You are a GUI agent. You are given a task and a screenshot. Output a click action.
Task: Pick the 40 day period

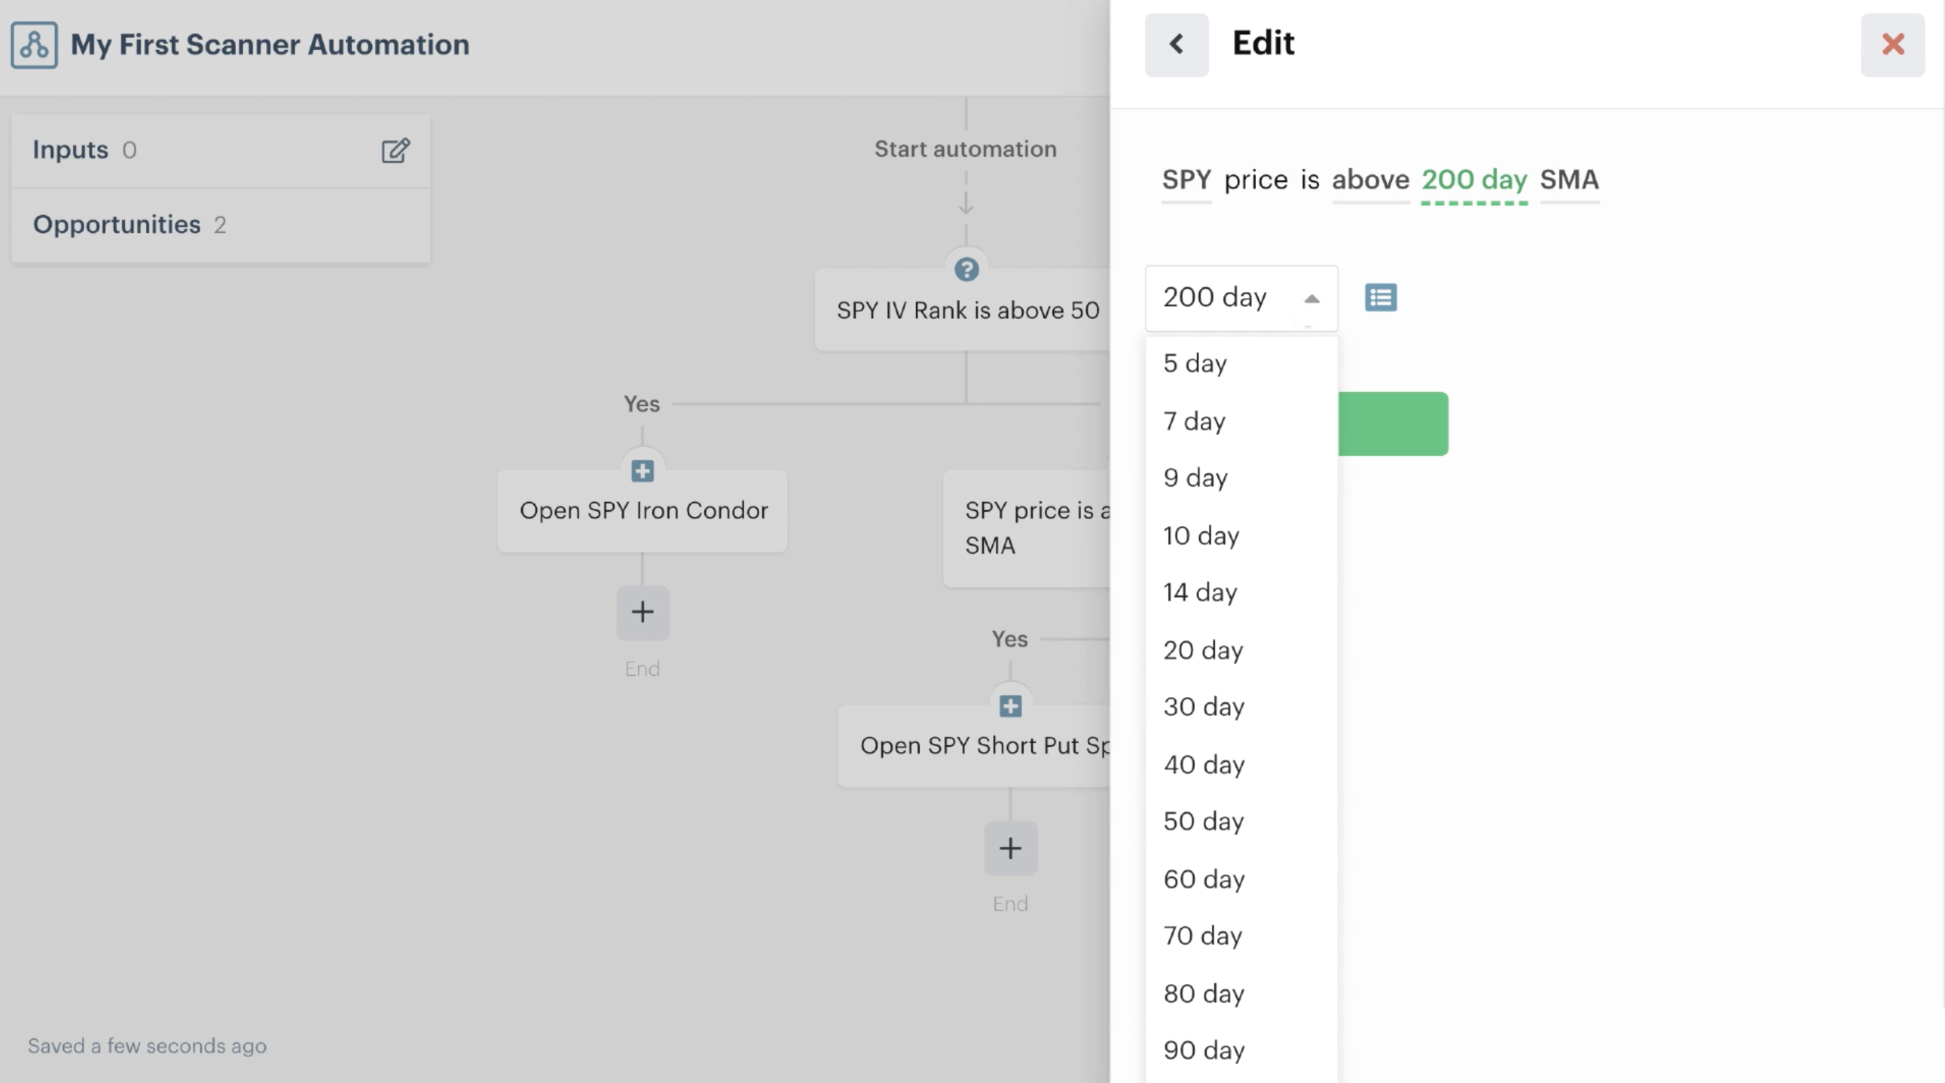1241,765
